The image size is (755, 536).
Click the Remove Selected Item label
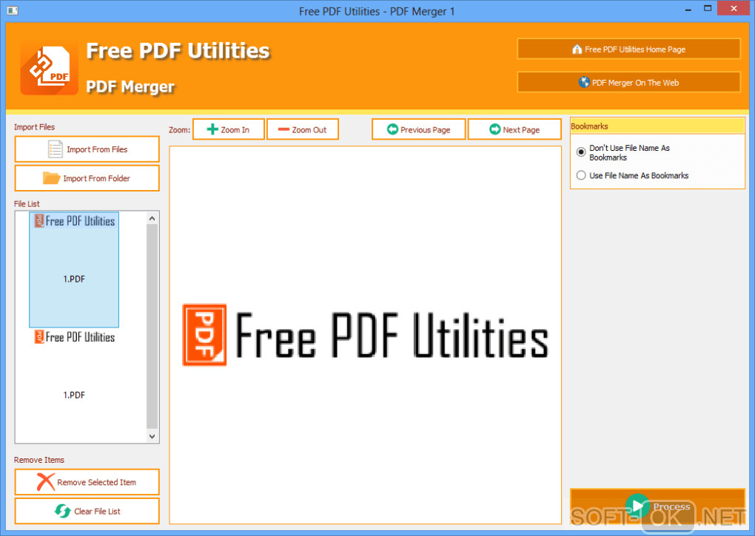click(96, 482)
